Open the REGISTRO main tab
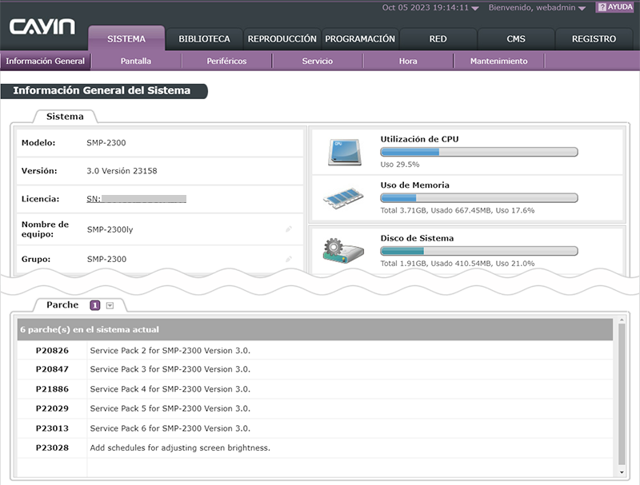 coord(594,38)
